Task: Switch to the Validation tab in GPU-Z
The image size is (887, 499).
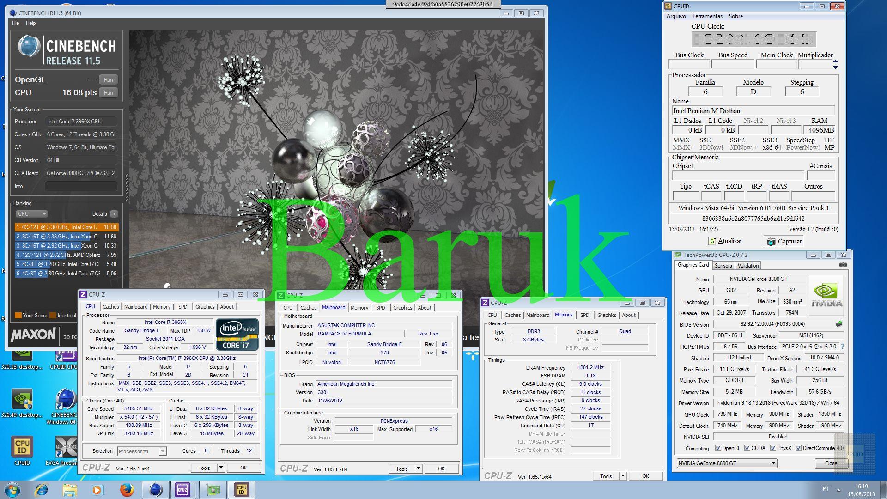Action: [748, 266]
